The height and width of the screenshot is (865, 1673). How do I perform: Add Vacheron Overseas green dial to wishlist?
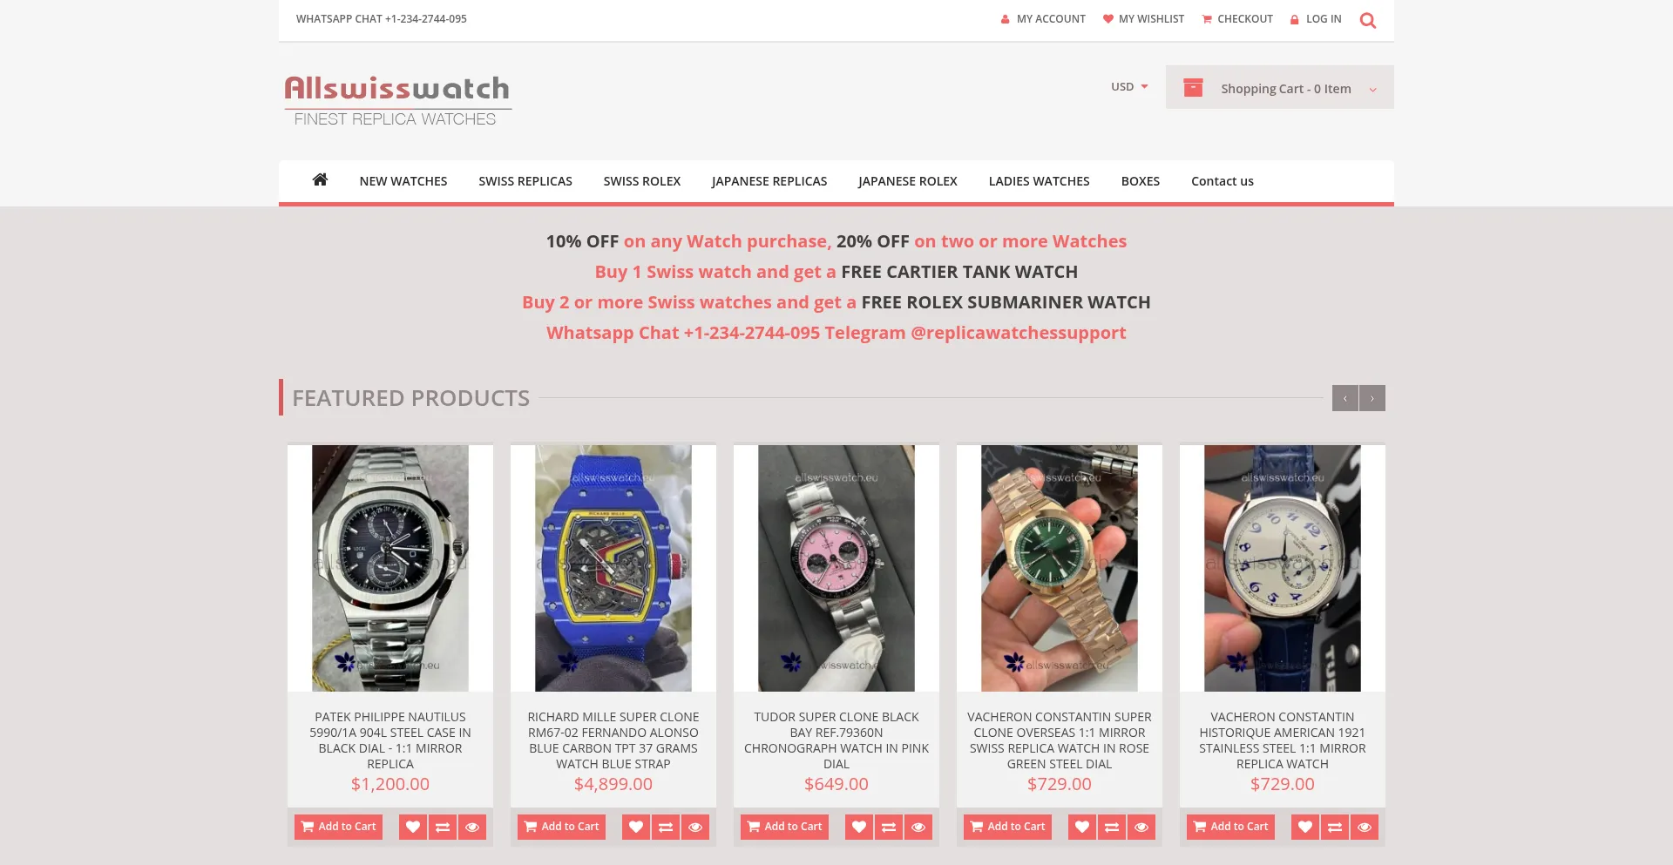1082,827
